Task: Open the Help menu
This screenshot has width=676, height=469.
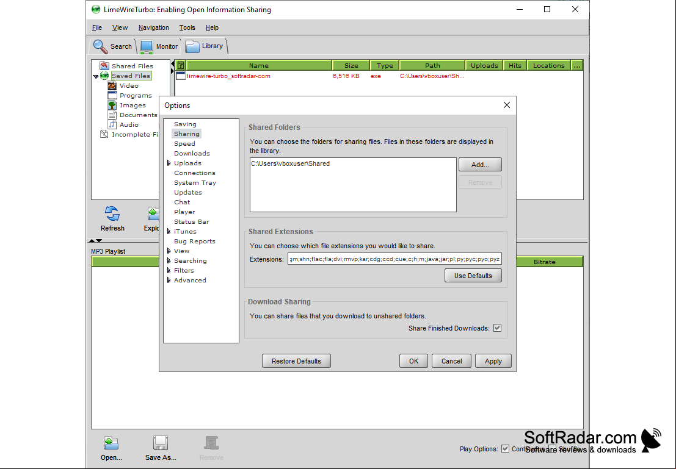Action: click(x=212, y=27)
